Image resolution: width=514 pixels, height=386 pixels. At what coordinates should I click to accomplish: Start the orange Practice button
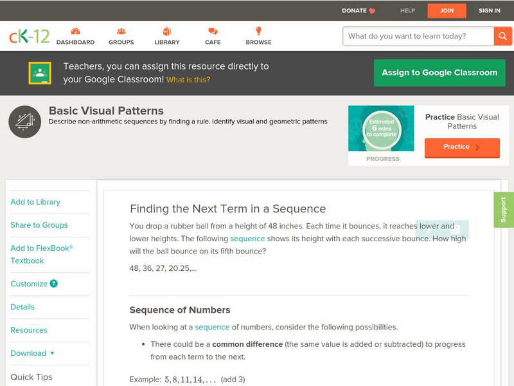tap(461, 147)
